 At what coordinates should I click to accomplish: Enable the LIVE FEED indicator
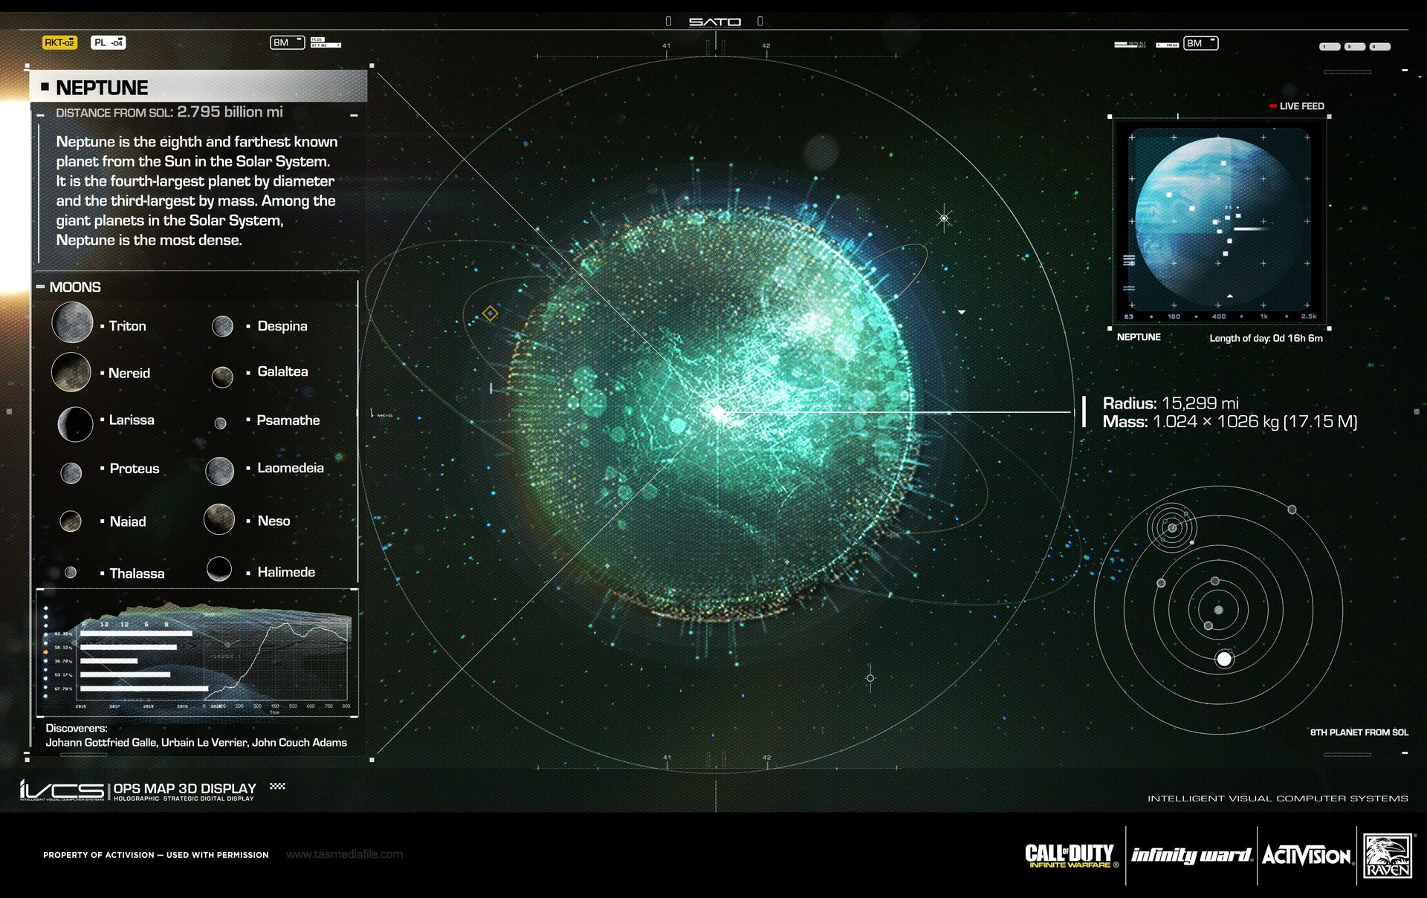(1297, 106)
